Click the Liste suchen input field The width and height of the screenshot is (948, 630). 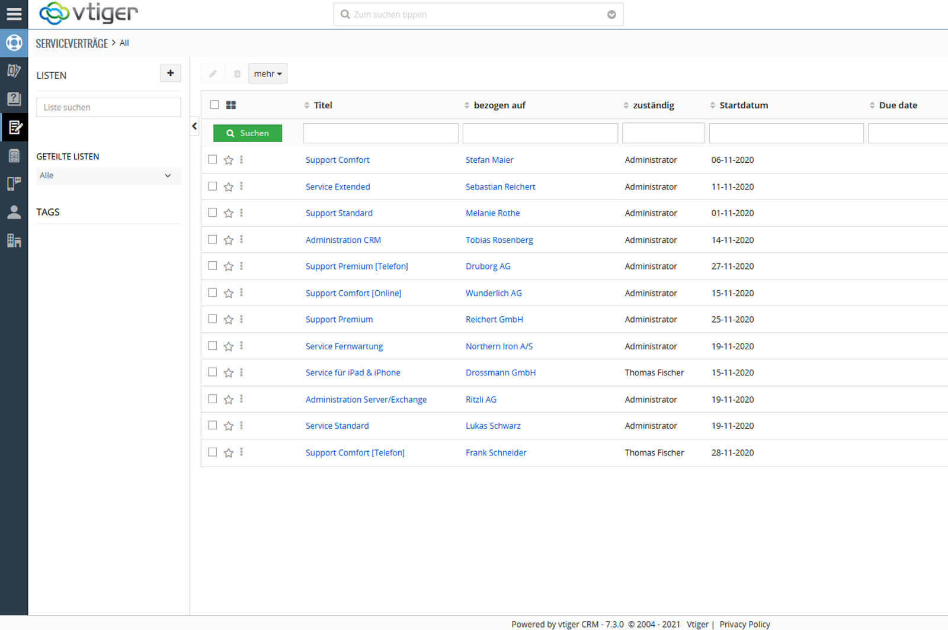click(108, 107)
